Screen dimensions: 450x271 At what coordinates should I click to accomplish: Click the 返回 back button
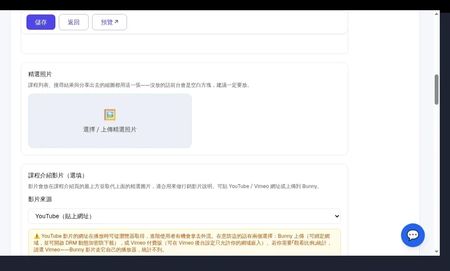73,22
